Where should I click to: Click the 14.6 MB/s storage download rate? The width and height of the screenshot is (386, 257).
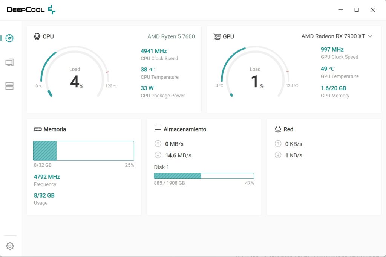click(x=178, y=155)
